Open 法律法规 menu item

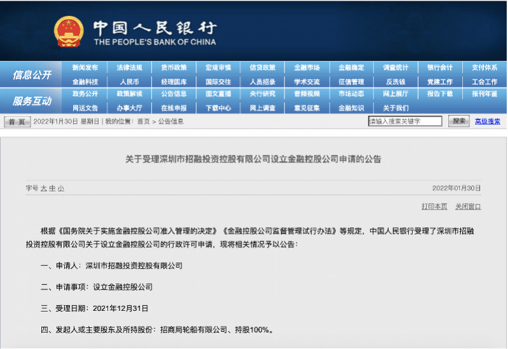pyautogui.click(x=130, y=68)
